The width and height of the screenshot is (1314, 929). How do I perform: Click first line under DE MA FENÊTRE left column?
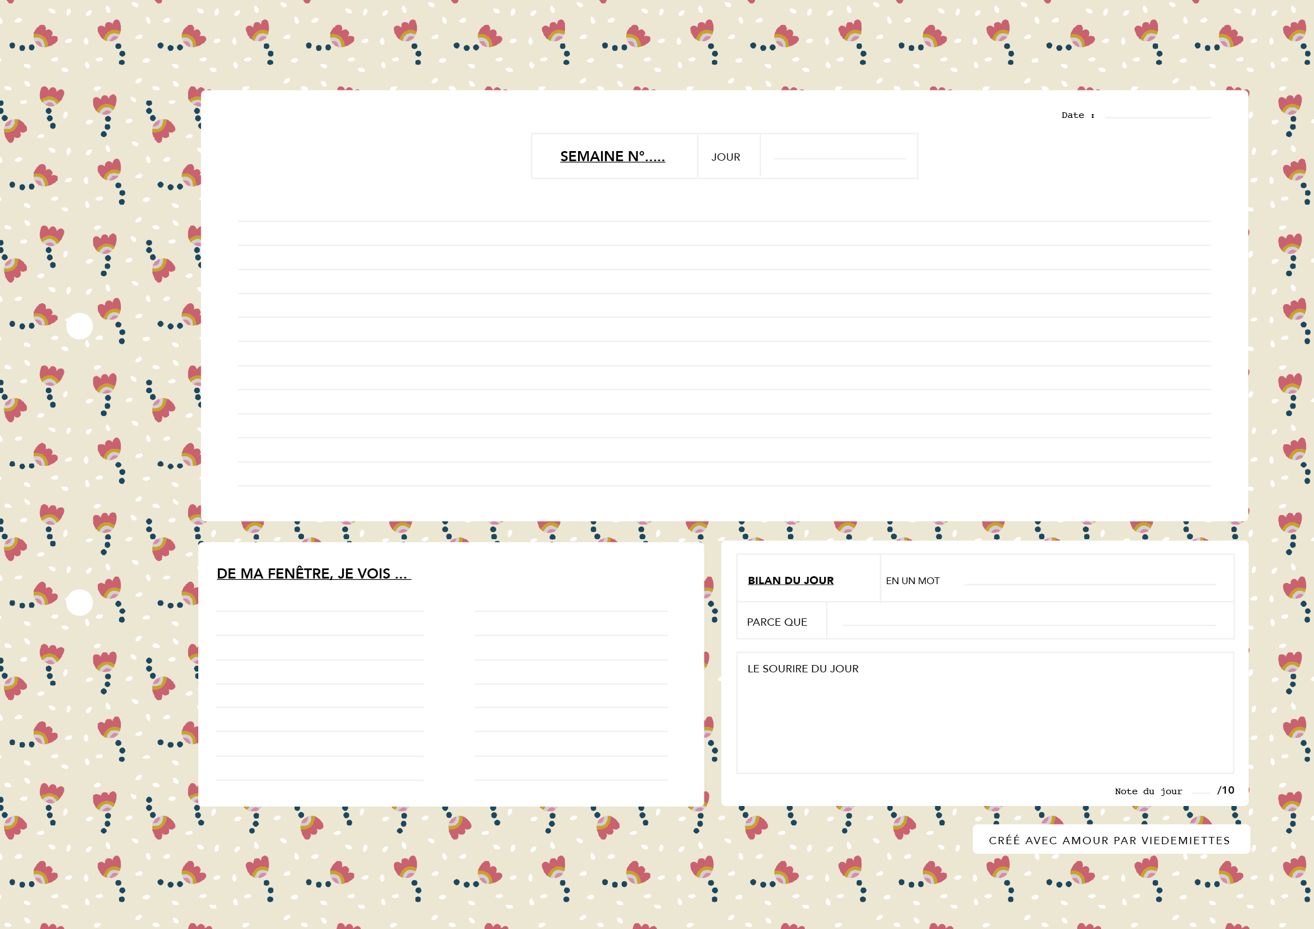tap(320, 611)
